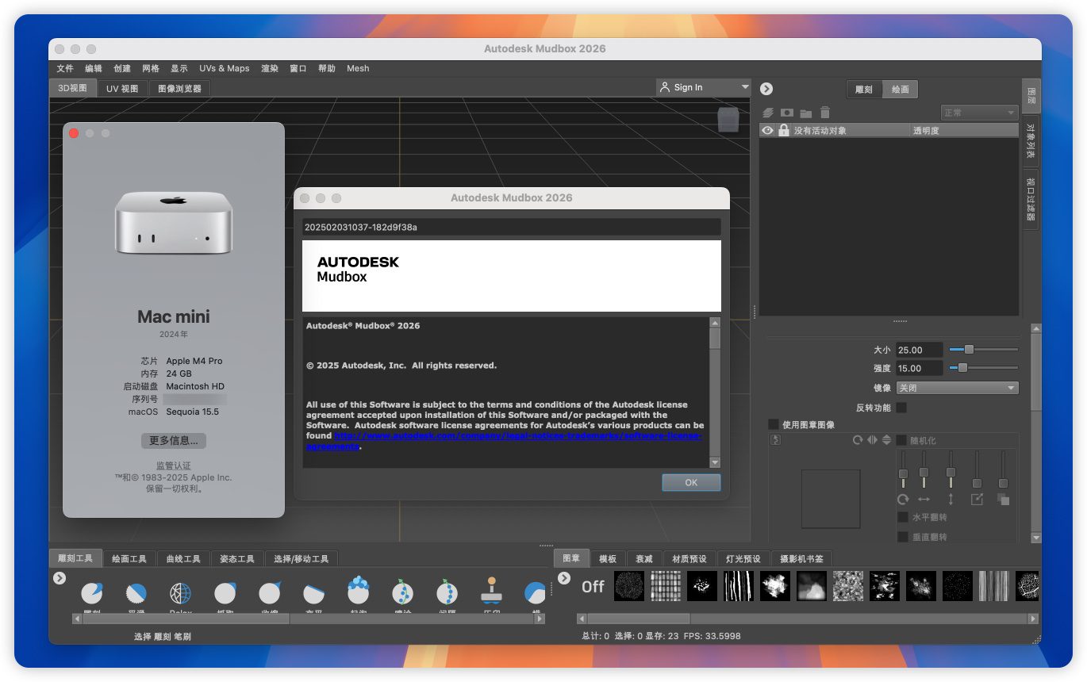Click the vertical flip stamp icon
Image resolution: width=1087 pixels, height=682 pixels.
(x=887, y=440)
